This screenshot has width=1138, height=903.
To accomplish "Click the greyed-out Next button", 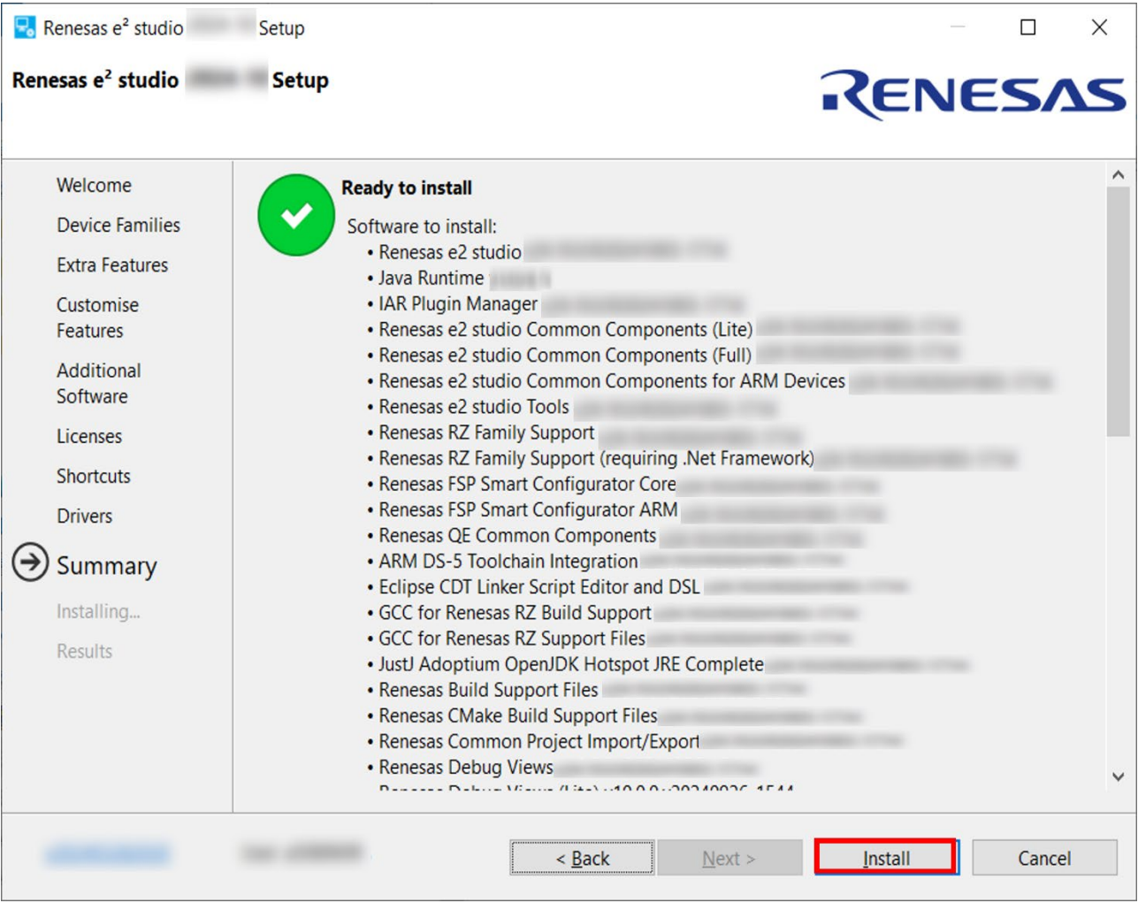I will tap(729, 858).
